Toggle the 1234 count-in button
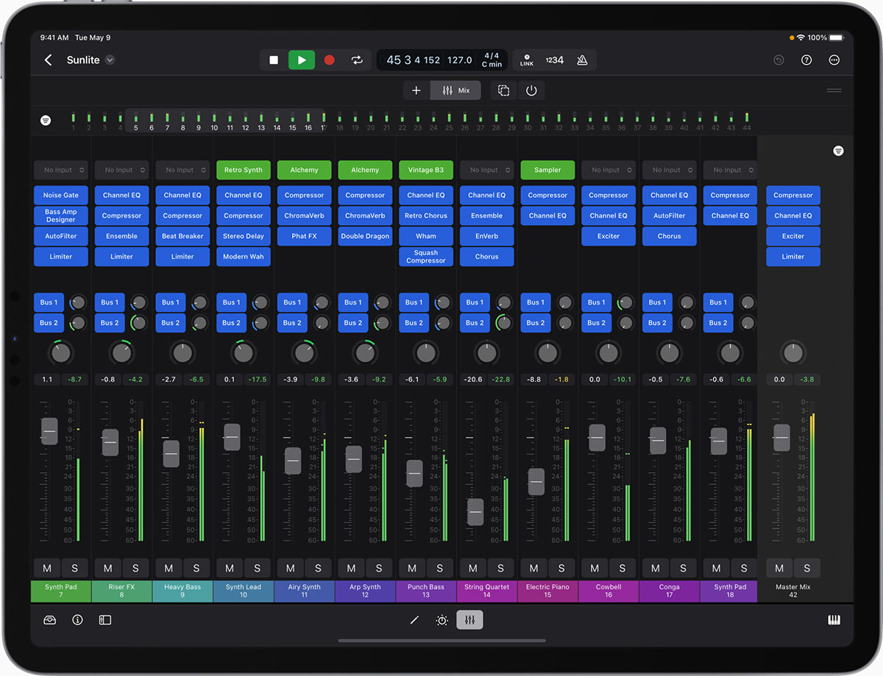This screenshot has height=676, width=883. click(554, 60)
